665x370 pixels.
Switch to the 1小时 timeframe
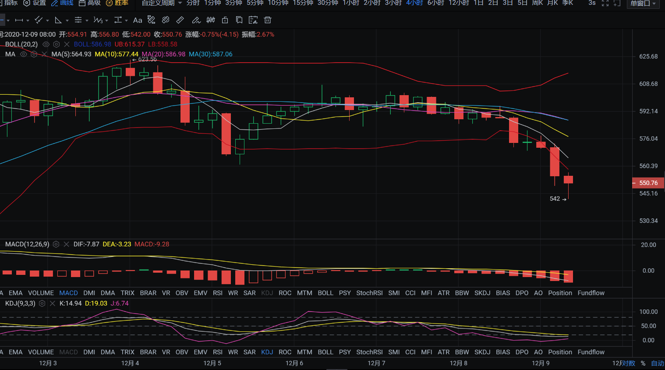351,3
